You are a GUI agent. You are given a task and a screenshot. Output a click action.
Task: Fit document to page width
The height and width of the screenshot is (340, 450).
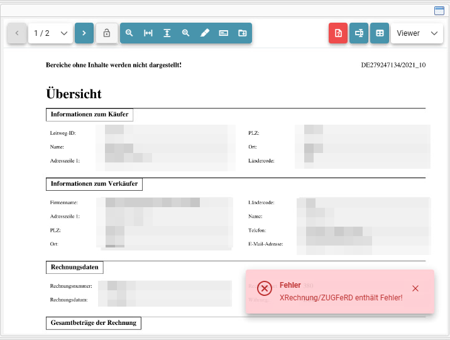point(148,33)
